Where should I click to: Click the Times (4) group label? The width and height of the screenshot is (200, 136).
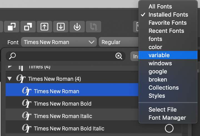click(39, 67)
